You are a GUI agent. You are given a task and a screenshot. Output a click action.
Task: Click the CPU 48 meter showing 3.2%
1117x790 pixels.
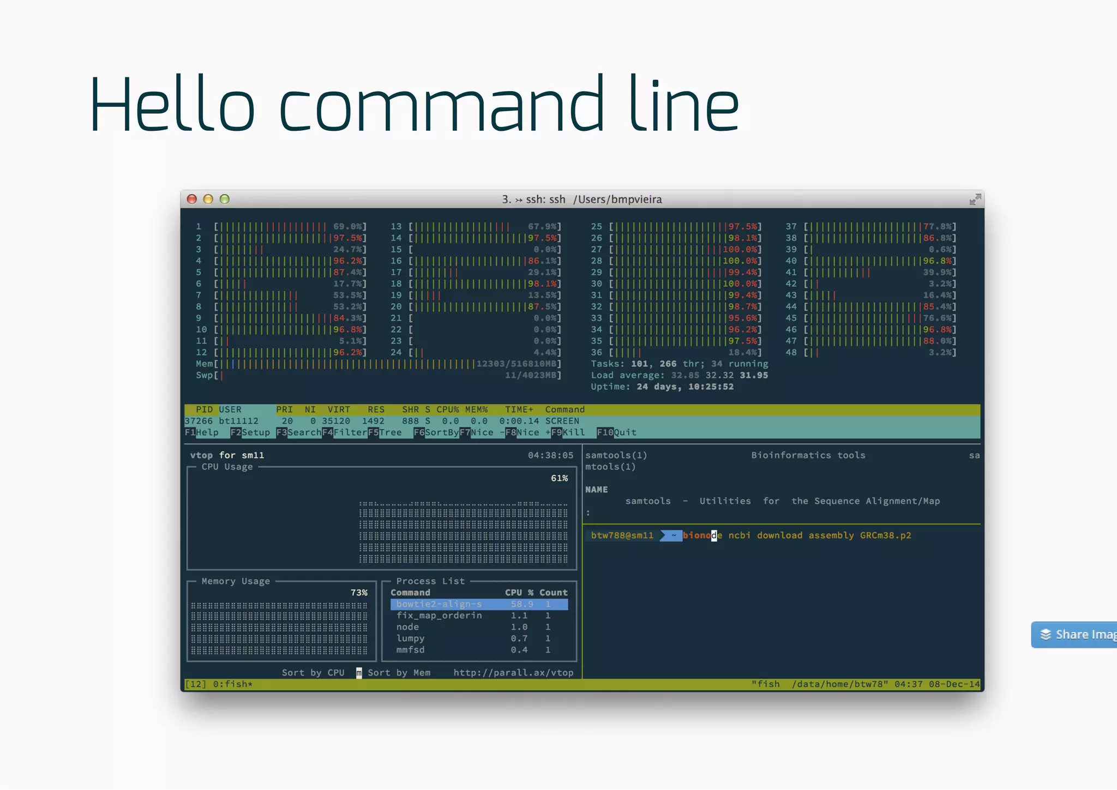(x=871, y=352)
